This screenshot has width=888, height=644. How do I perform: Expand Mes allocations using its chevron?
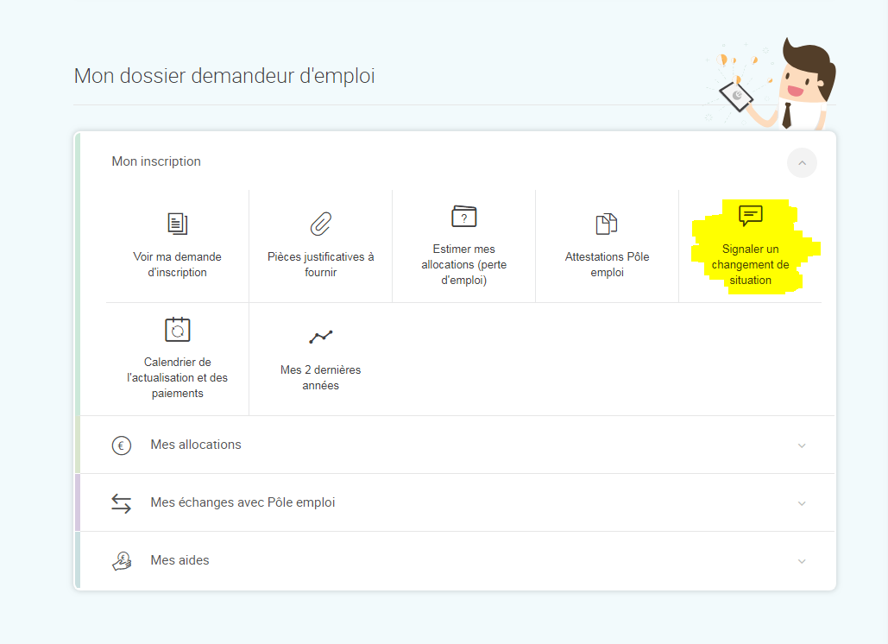(802, 445)
